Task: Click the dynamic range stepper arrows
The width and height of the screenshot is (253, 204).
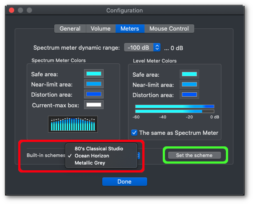Action: (x=157, y=47)
